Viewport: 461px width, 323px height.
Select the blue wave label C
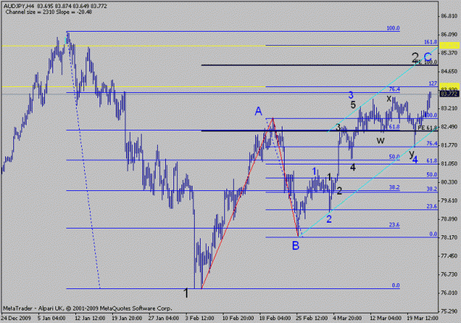[x=428, y=57]
